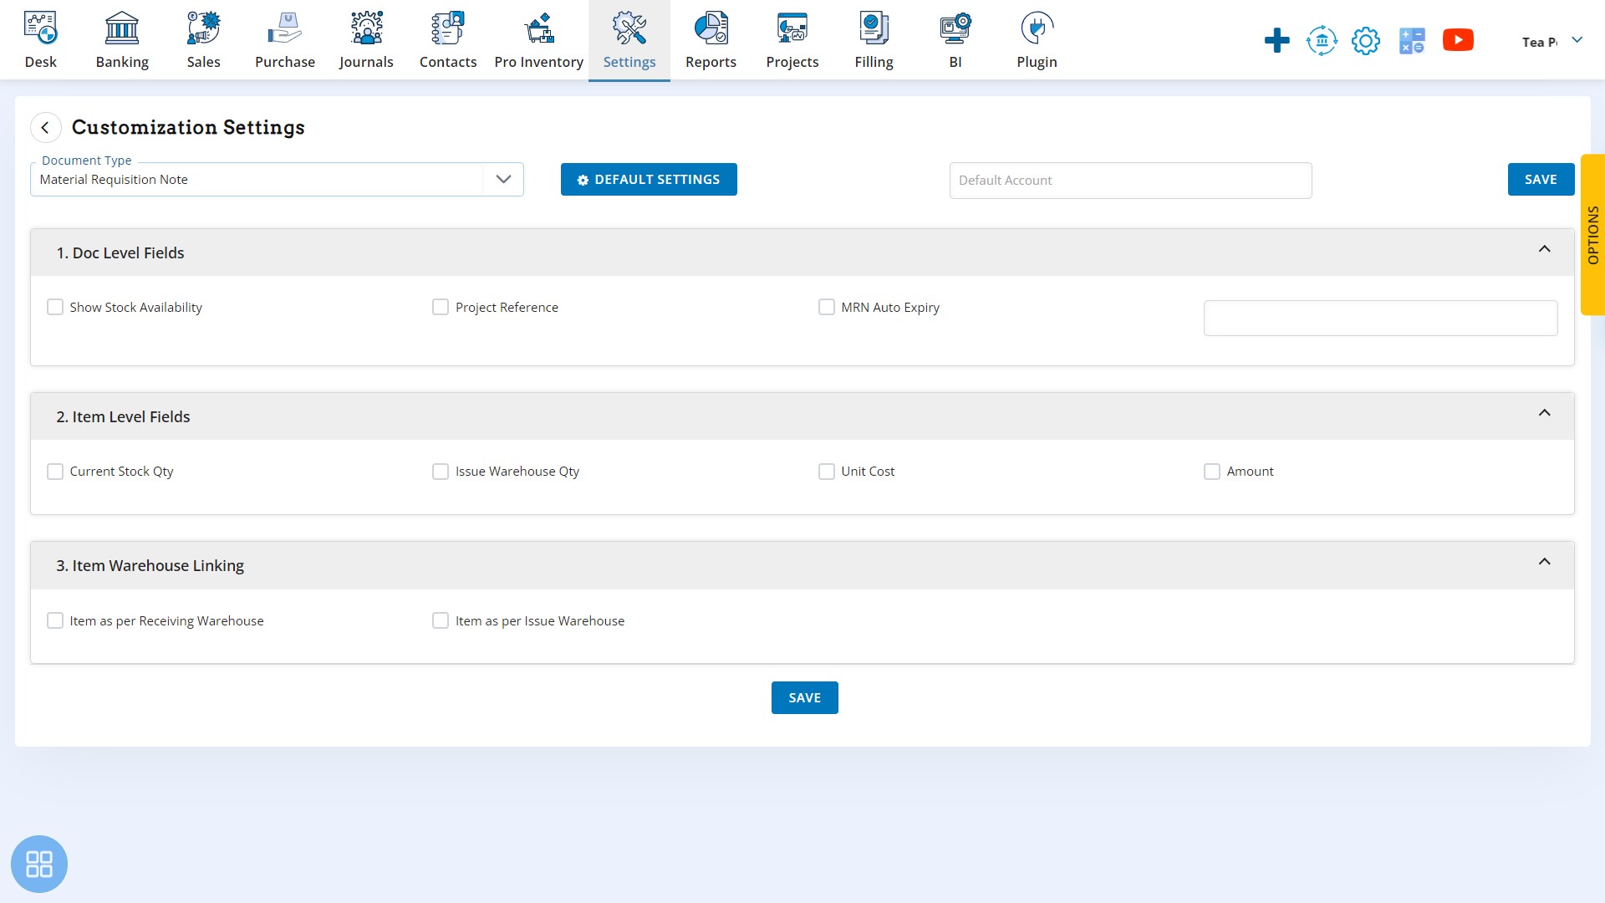This screenshot has width=1605, height=903.
Task: Select the Sales menu item
Action: coord(203,39)
